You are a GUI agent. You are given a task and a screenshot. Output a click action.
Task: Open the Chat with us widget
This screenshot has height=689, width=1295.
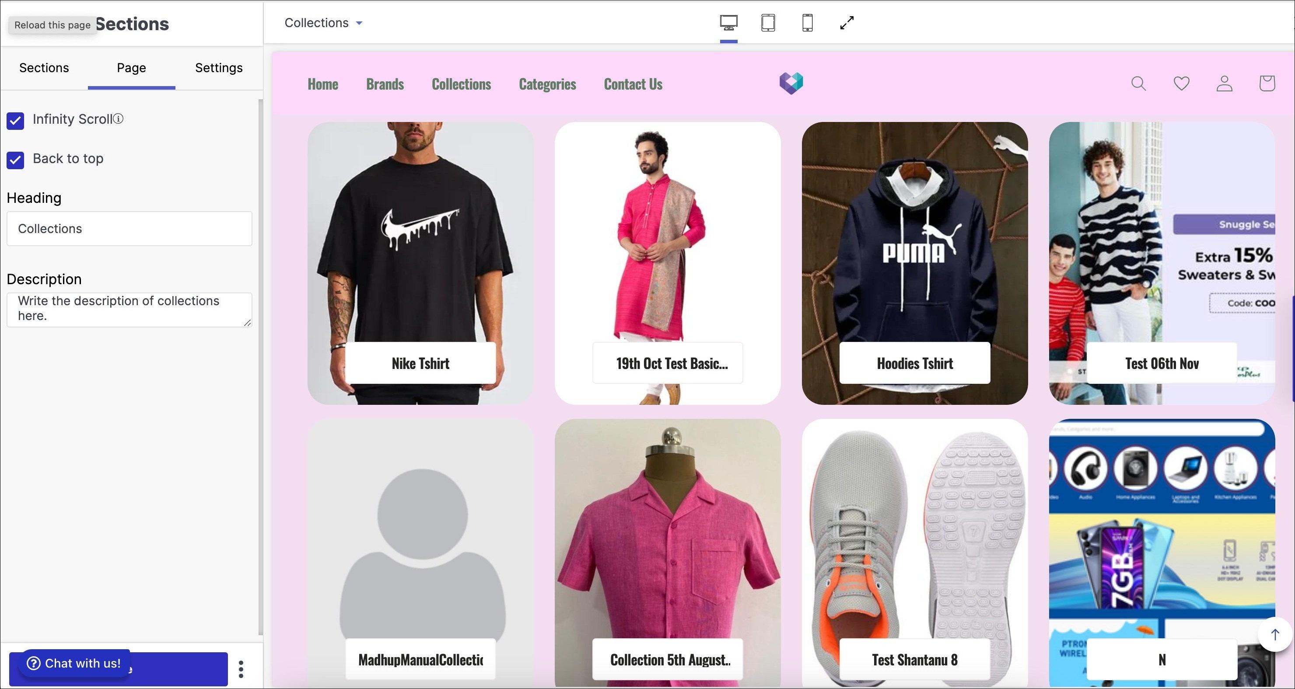coord(74,663)
